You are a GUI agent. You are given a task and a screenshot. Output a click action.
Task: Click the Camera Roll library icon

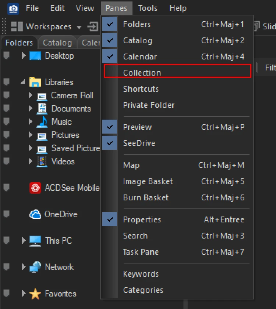pyautogui.click(x=42, y=96)
